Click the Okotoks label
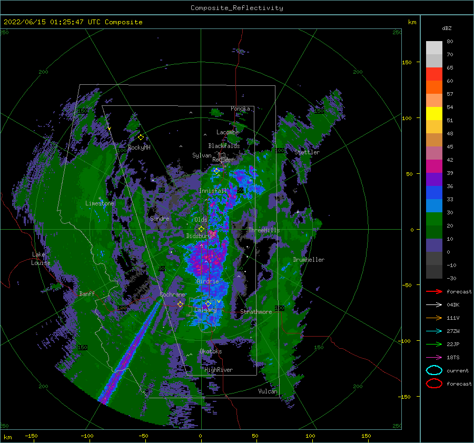This screenshot has height=443, width=474. 211,351
